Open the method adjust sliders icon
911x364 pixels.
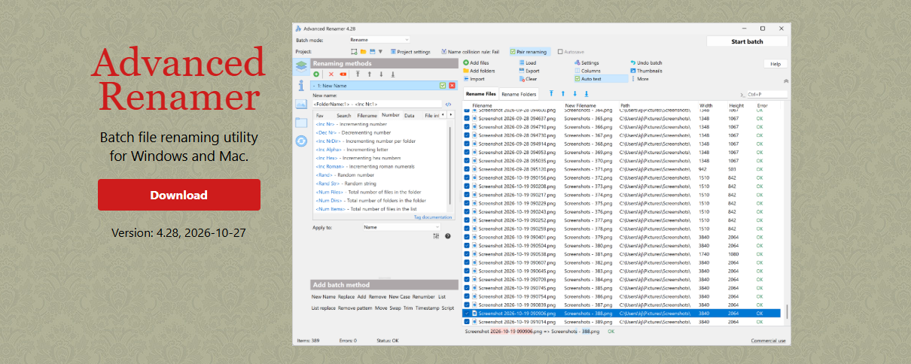pos(437,236)
